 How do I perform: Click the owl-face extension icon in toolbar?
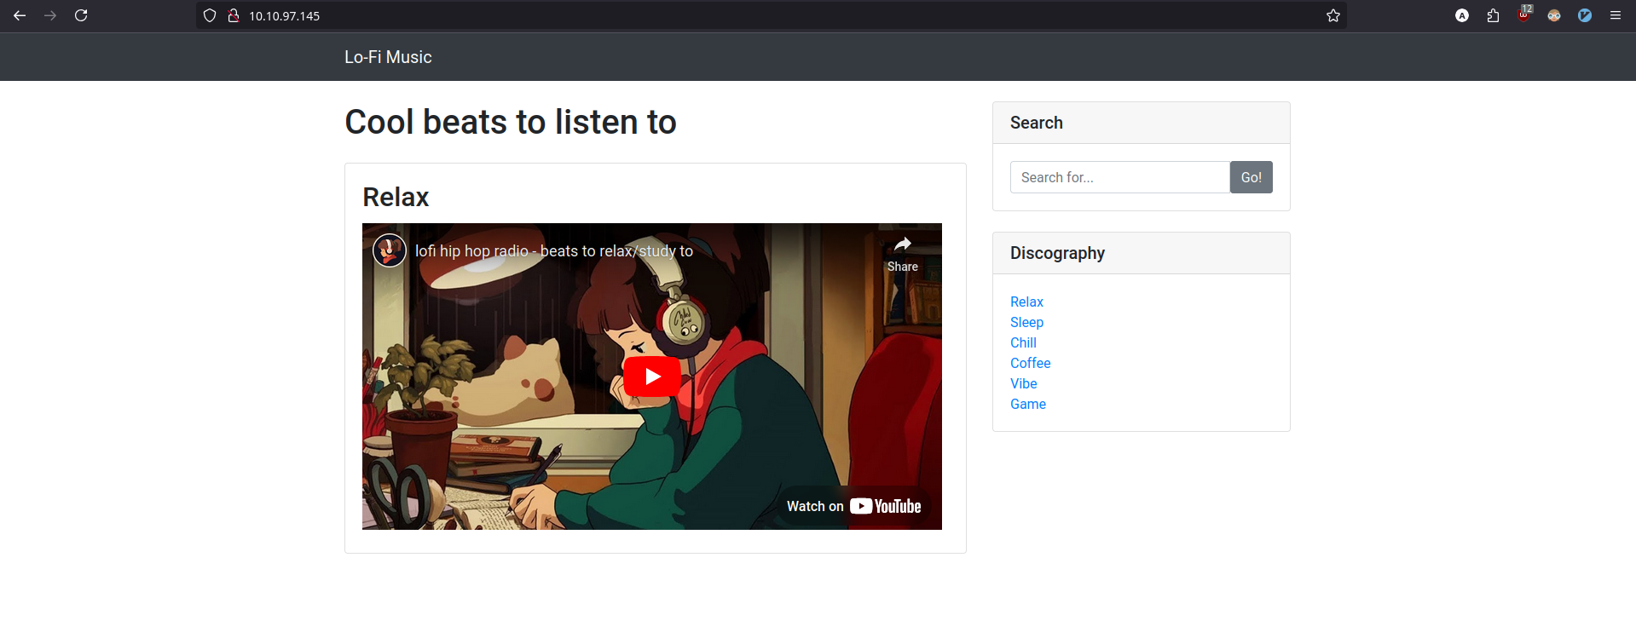pos(1554,15)
